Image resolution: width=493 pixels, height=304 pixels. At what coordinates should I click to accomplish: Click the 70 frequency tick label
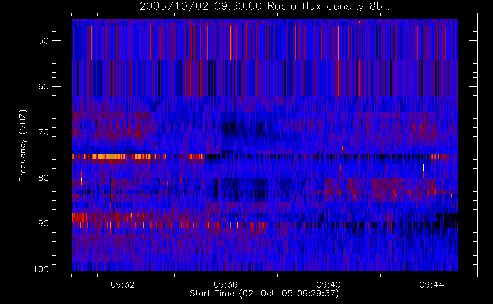[44, 132]
